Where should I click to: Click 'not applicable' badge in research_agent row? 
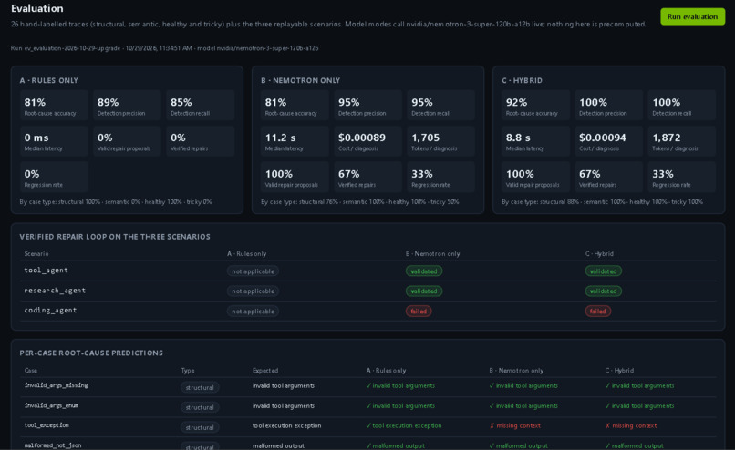[x=254, y=291]
